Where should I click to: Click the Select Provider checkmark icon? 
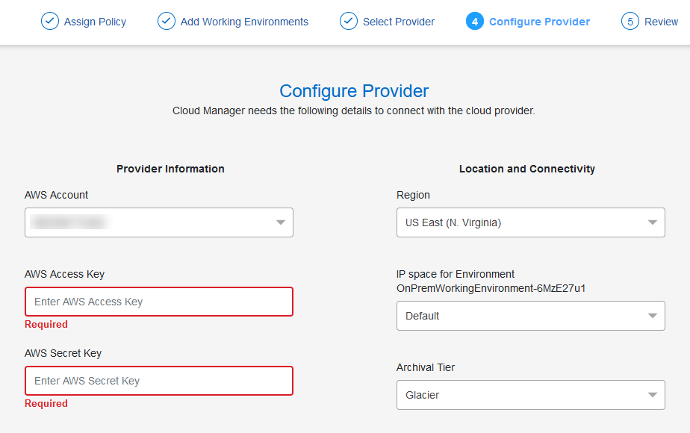point(349,21)
